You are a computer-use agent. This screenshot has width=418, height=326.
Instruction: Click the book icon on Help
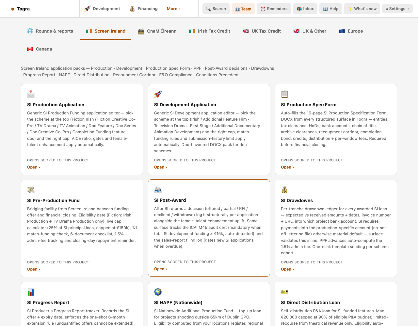[325, 9]
